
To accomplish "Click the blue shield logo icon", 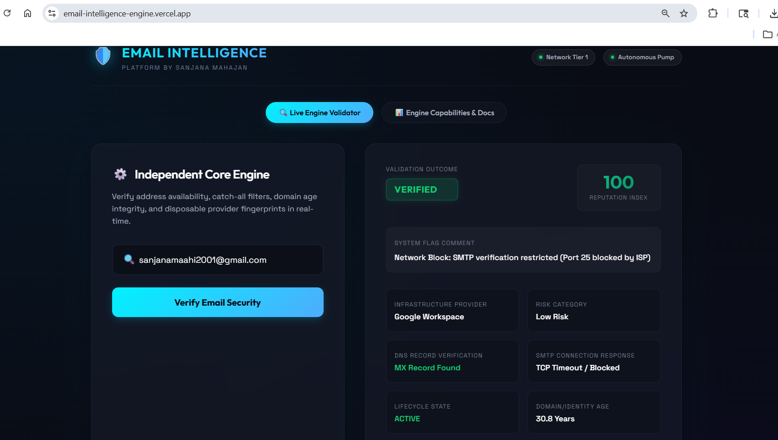I will coord(103,56).
